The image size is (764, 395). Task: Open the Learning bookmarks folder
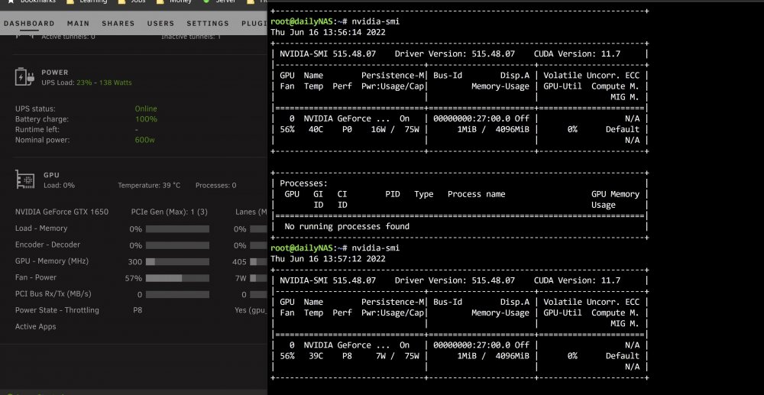pos(87,2)
